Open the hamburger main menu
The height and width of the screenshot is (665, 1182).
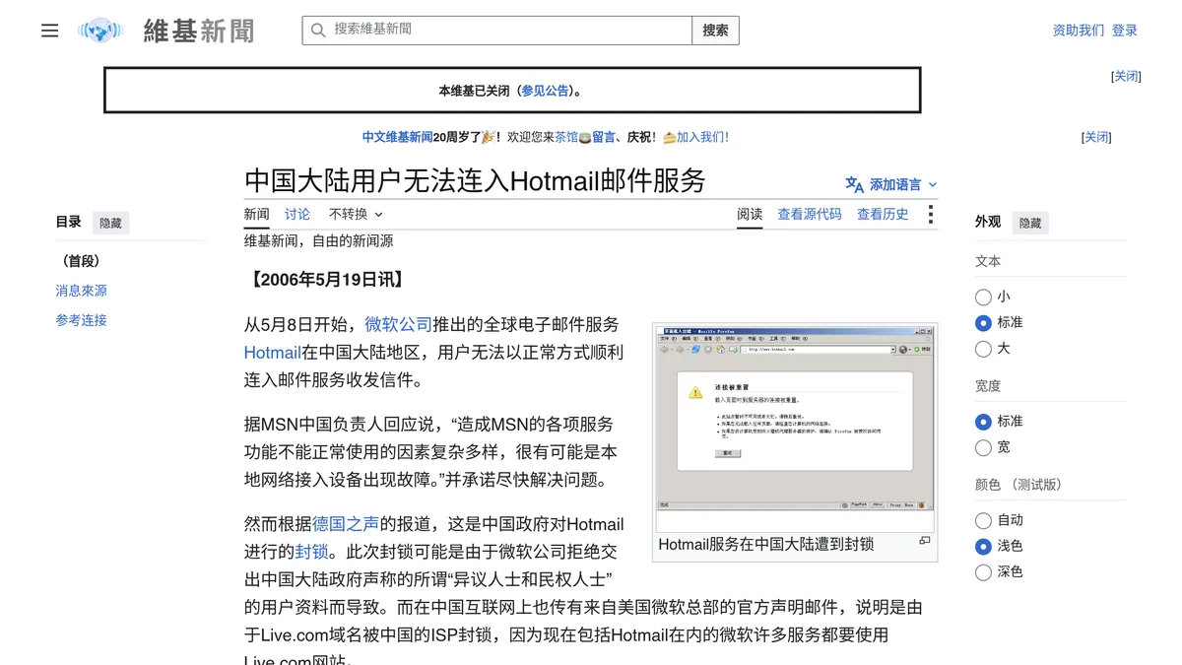[x=49, y=31]
